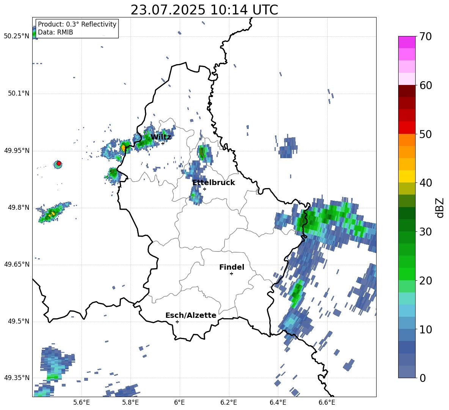The image size is (449, 410).
Task: Click the Esch/Alzette station cross marker
Action: click(x=177, y=322)
